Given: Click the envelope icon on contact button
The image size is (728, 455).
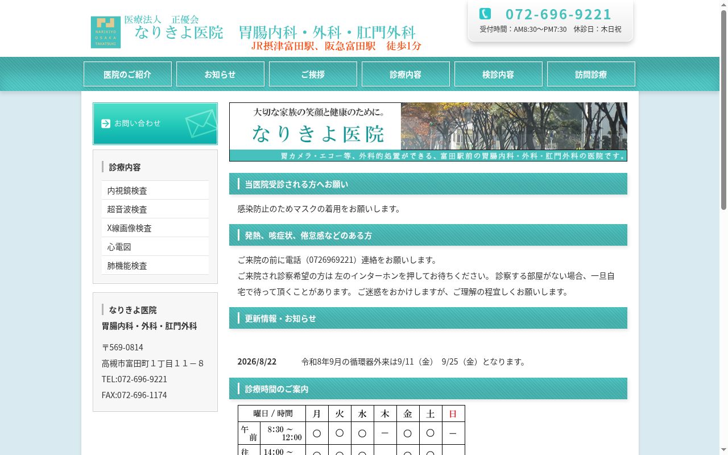Looking at the screenshot, I should coord(200,123).
